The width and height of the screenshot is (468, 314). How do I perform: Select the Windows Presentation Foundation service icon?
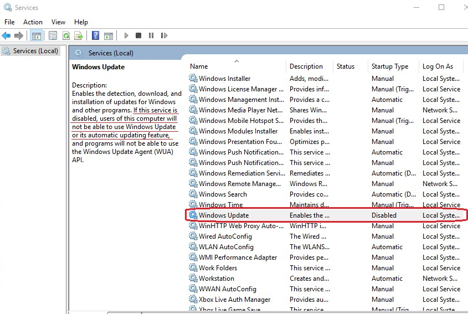[x=193, y=141]
